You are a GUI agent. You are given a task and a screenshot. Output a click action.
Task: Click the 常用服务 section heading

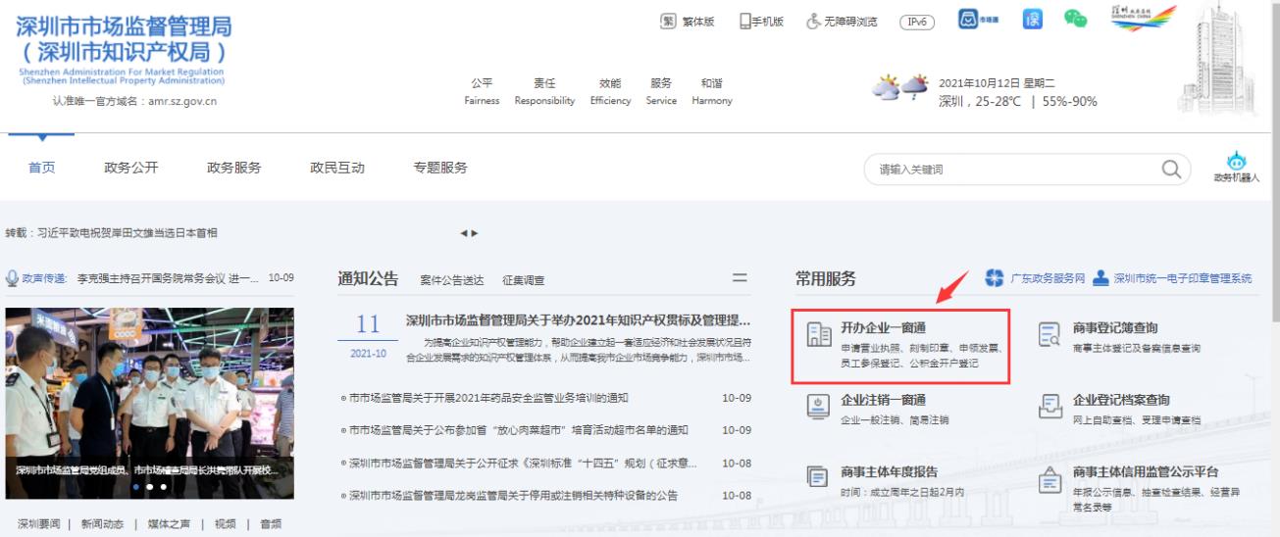(x=825, y=279)
